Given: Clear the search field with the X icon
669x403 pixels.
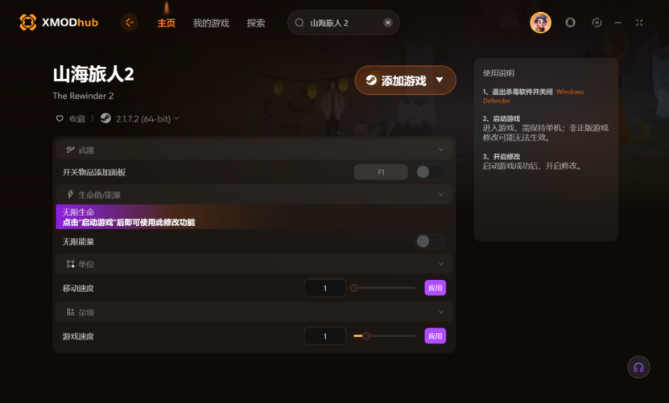Looking at the screenshot, I should [387, 23].
